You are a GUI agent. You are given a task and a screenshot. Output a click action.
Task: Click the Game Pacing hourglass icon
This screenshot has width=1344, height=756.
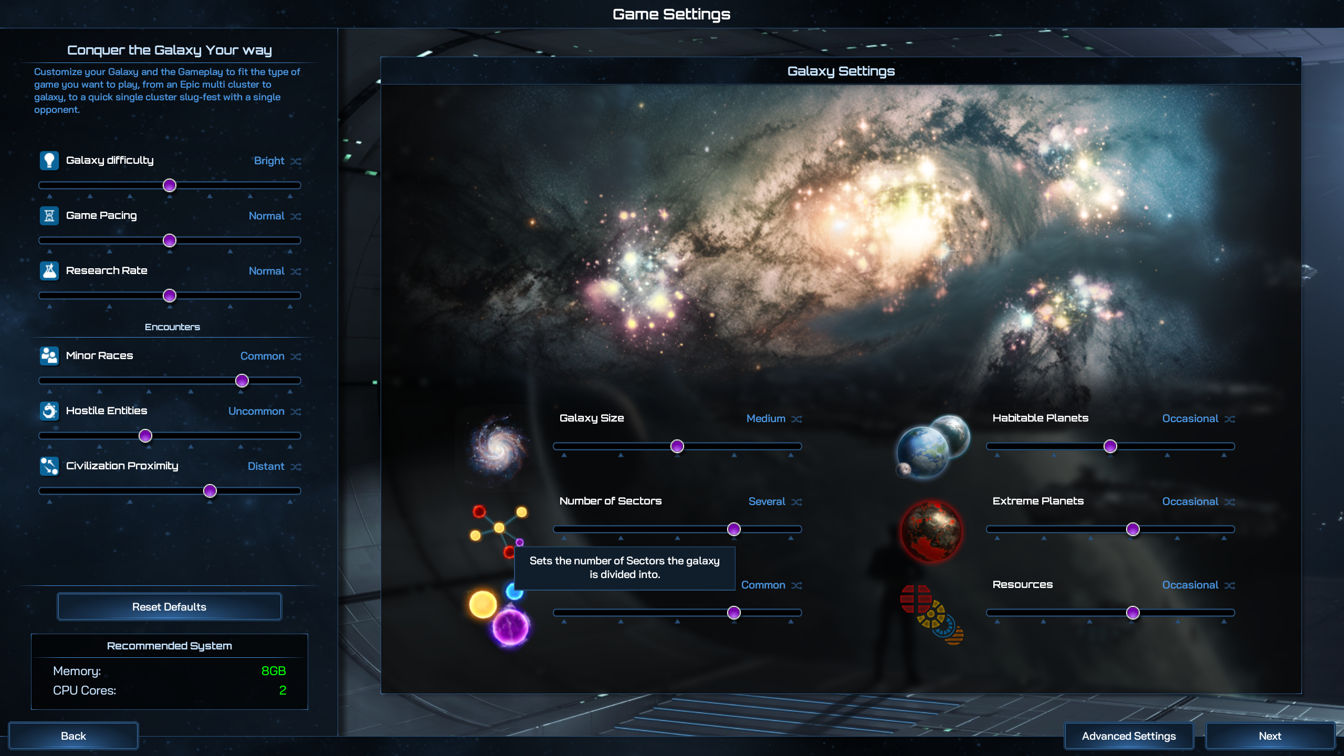49,215
